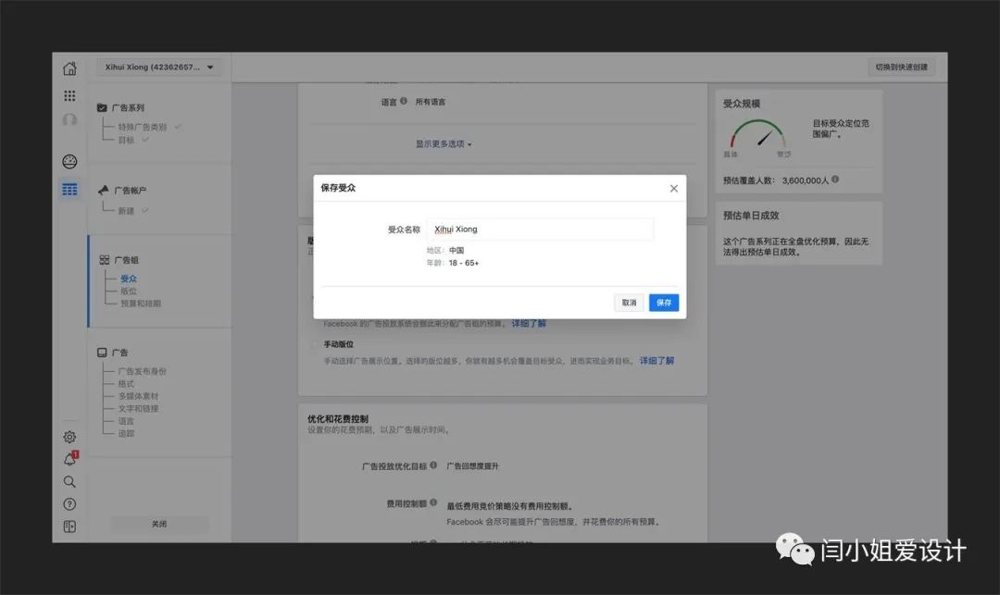Click the four-squares icon beside 广告组
This screenshot has height=595, width=1000.
coord(104,260)
